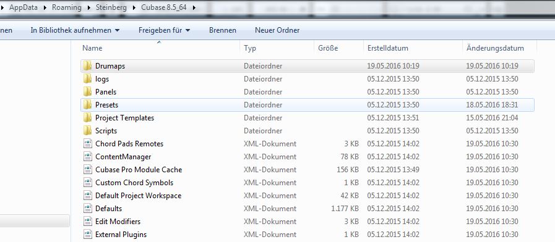Click the '78 KB' size of ContentManager
The image size is (555, 242).
pos(350,157)
